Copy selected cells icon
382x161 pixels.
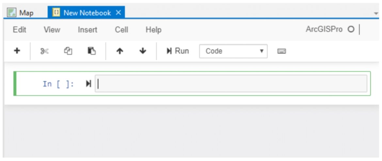click(x=68, y=51)
